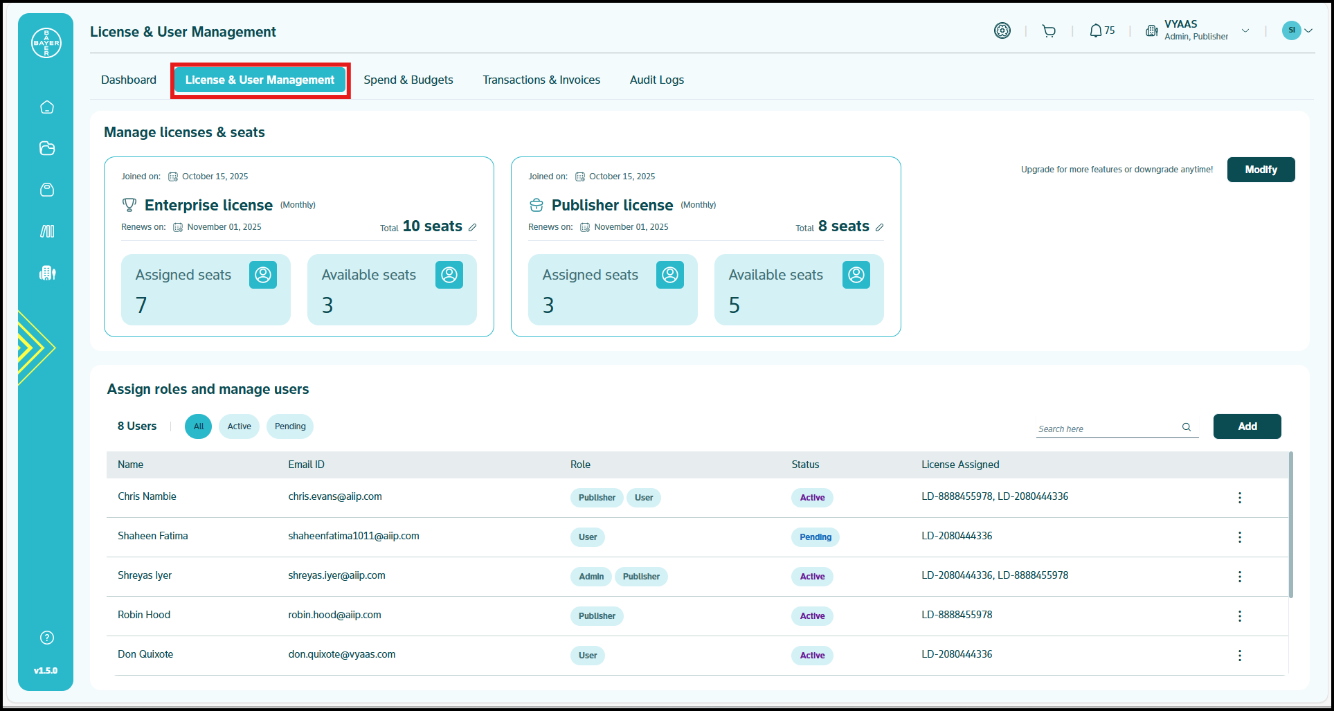Image resolution: width=1334 pixels, height=711 pixels.
Task: Edit the Enterprise license 10 seats pencil
Action: [x=473, y=227]
